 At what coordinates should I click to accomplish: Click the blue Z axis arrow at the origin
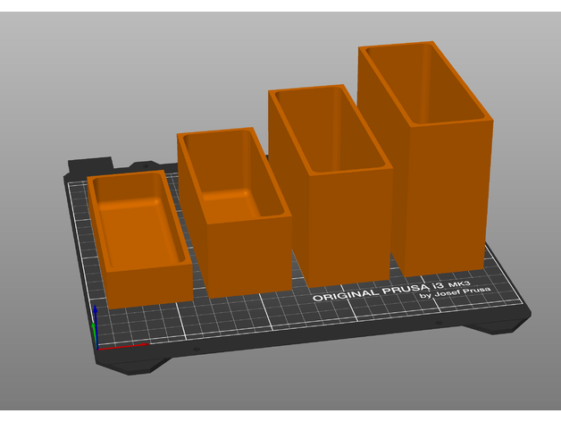pos(96,316)
